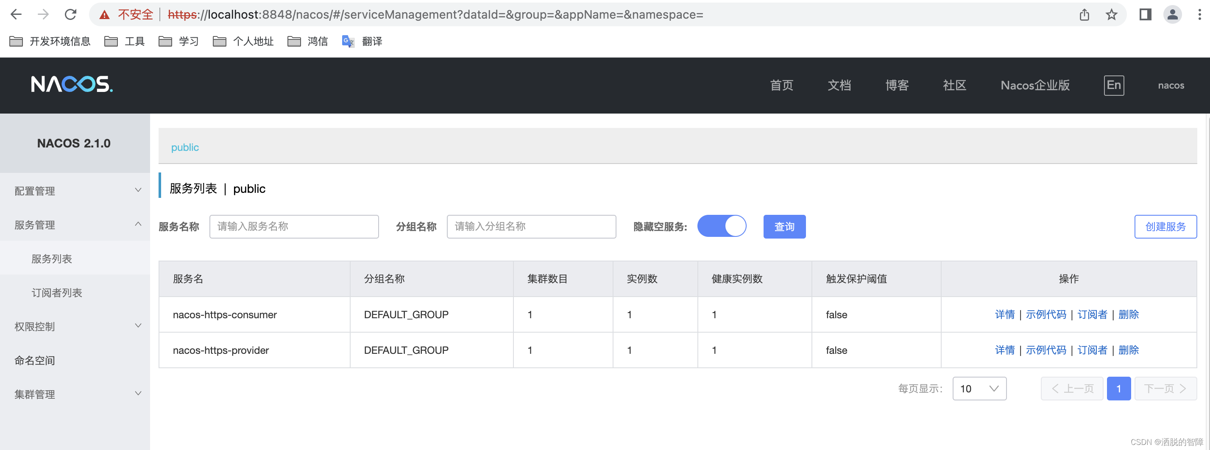The image size is (1210, 450).
Task: Open 订阅者 for nacos-https-provider
Action: coord(1092,350)
